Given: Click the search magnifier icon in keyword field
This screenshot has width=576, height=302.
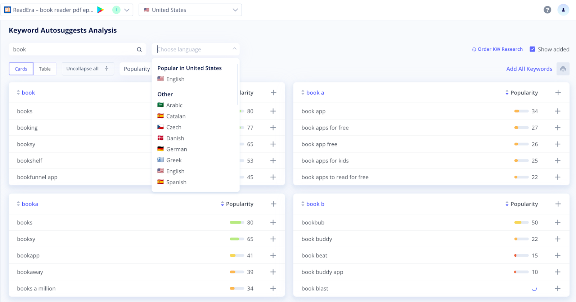Looking at the screenshot, I should [139, 50].
